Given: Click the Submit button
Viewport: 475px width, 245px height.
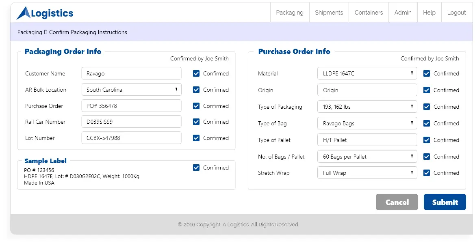Looking at the screenshot, I should tap(445, 202).
